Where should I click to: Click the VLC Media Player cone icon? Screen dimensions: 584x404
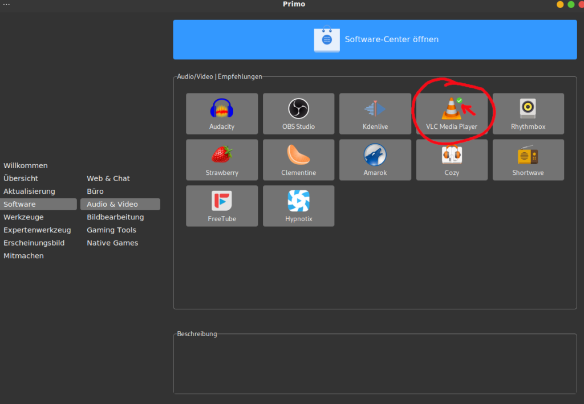click(451, 108)
